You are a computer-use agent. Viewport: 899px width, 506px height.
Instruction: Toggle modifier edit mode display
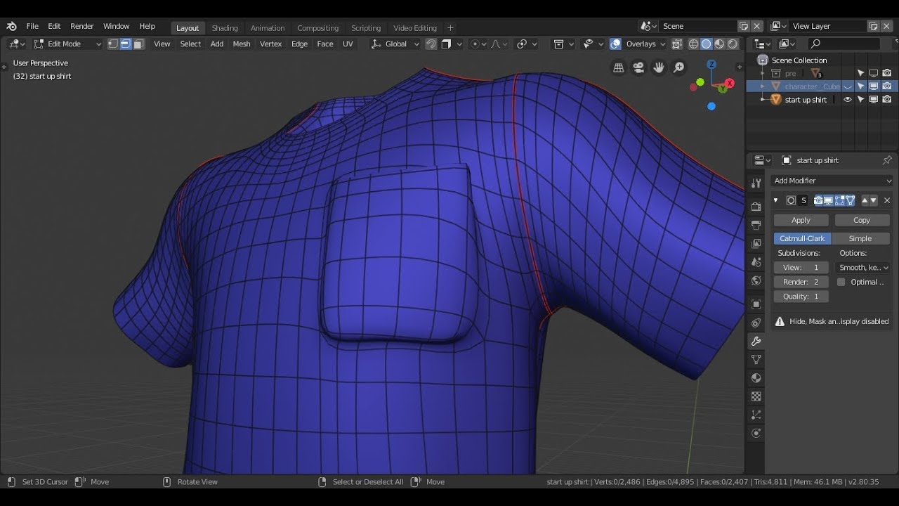pyautogui.click(x=840, y=200)
